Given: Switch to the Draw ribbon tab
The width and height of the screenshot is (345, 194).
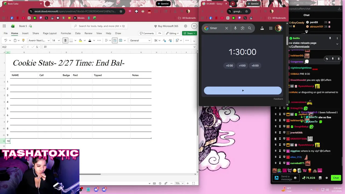Looking at the screenshot, I should [x=118, y=33].
